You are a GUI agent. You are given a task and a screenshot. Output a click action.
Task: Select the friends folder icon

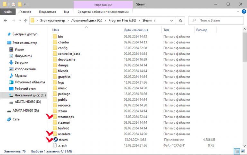[x=55, y=71]
